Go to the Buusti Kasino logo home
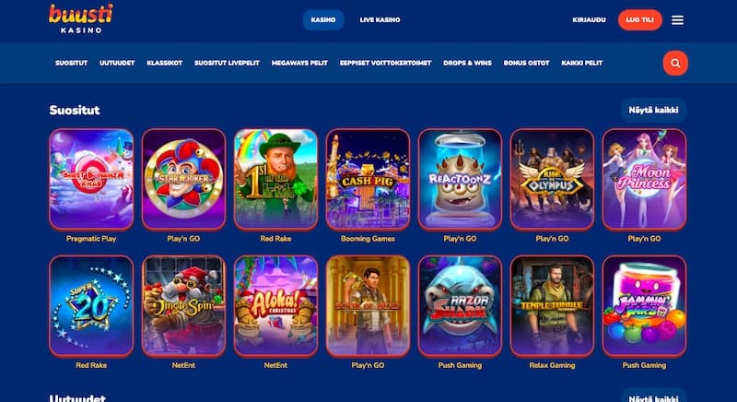 coord(81,18)
